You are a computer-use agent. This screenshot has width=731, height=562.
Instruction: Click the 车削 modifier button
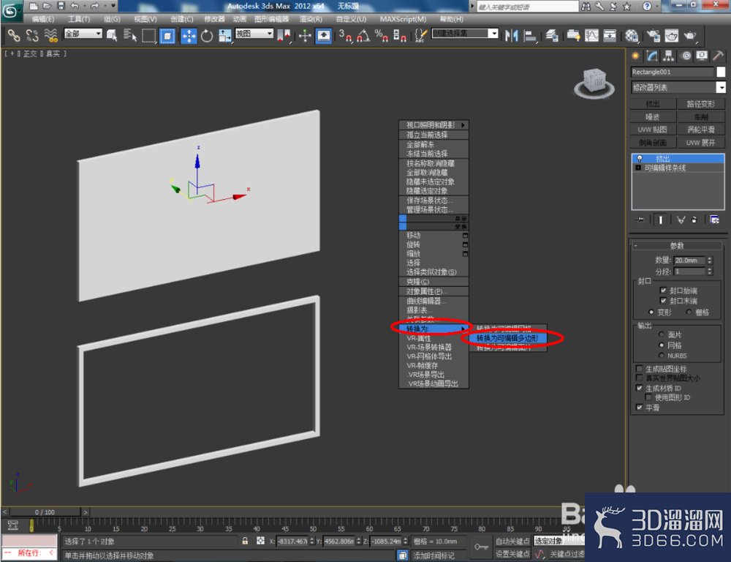(x=701, y=116)
